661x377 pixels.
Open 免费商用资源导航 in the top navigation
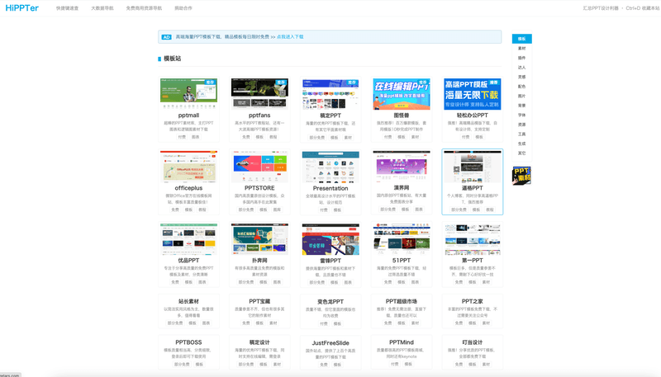tap(144, 8)
